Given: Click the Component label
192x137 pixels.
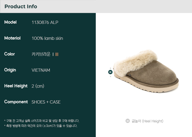Looking at the screenshot, I should [x=16, y=102].
